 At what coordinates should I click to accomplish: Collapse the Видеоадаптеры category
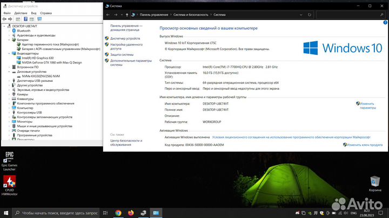tap(9, 53)
